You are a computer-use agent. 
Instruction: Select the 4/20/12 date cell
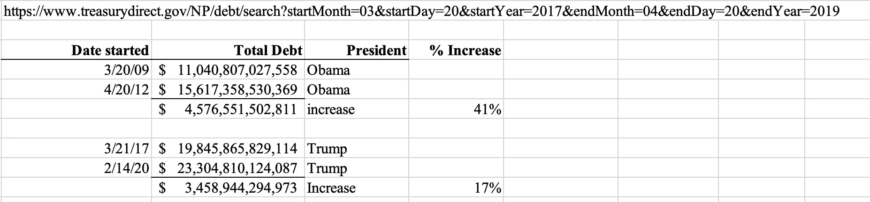[126, 90]
